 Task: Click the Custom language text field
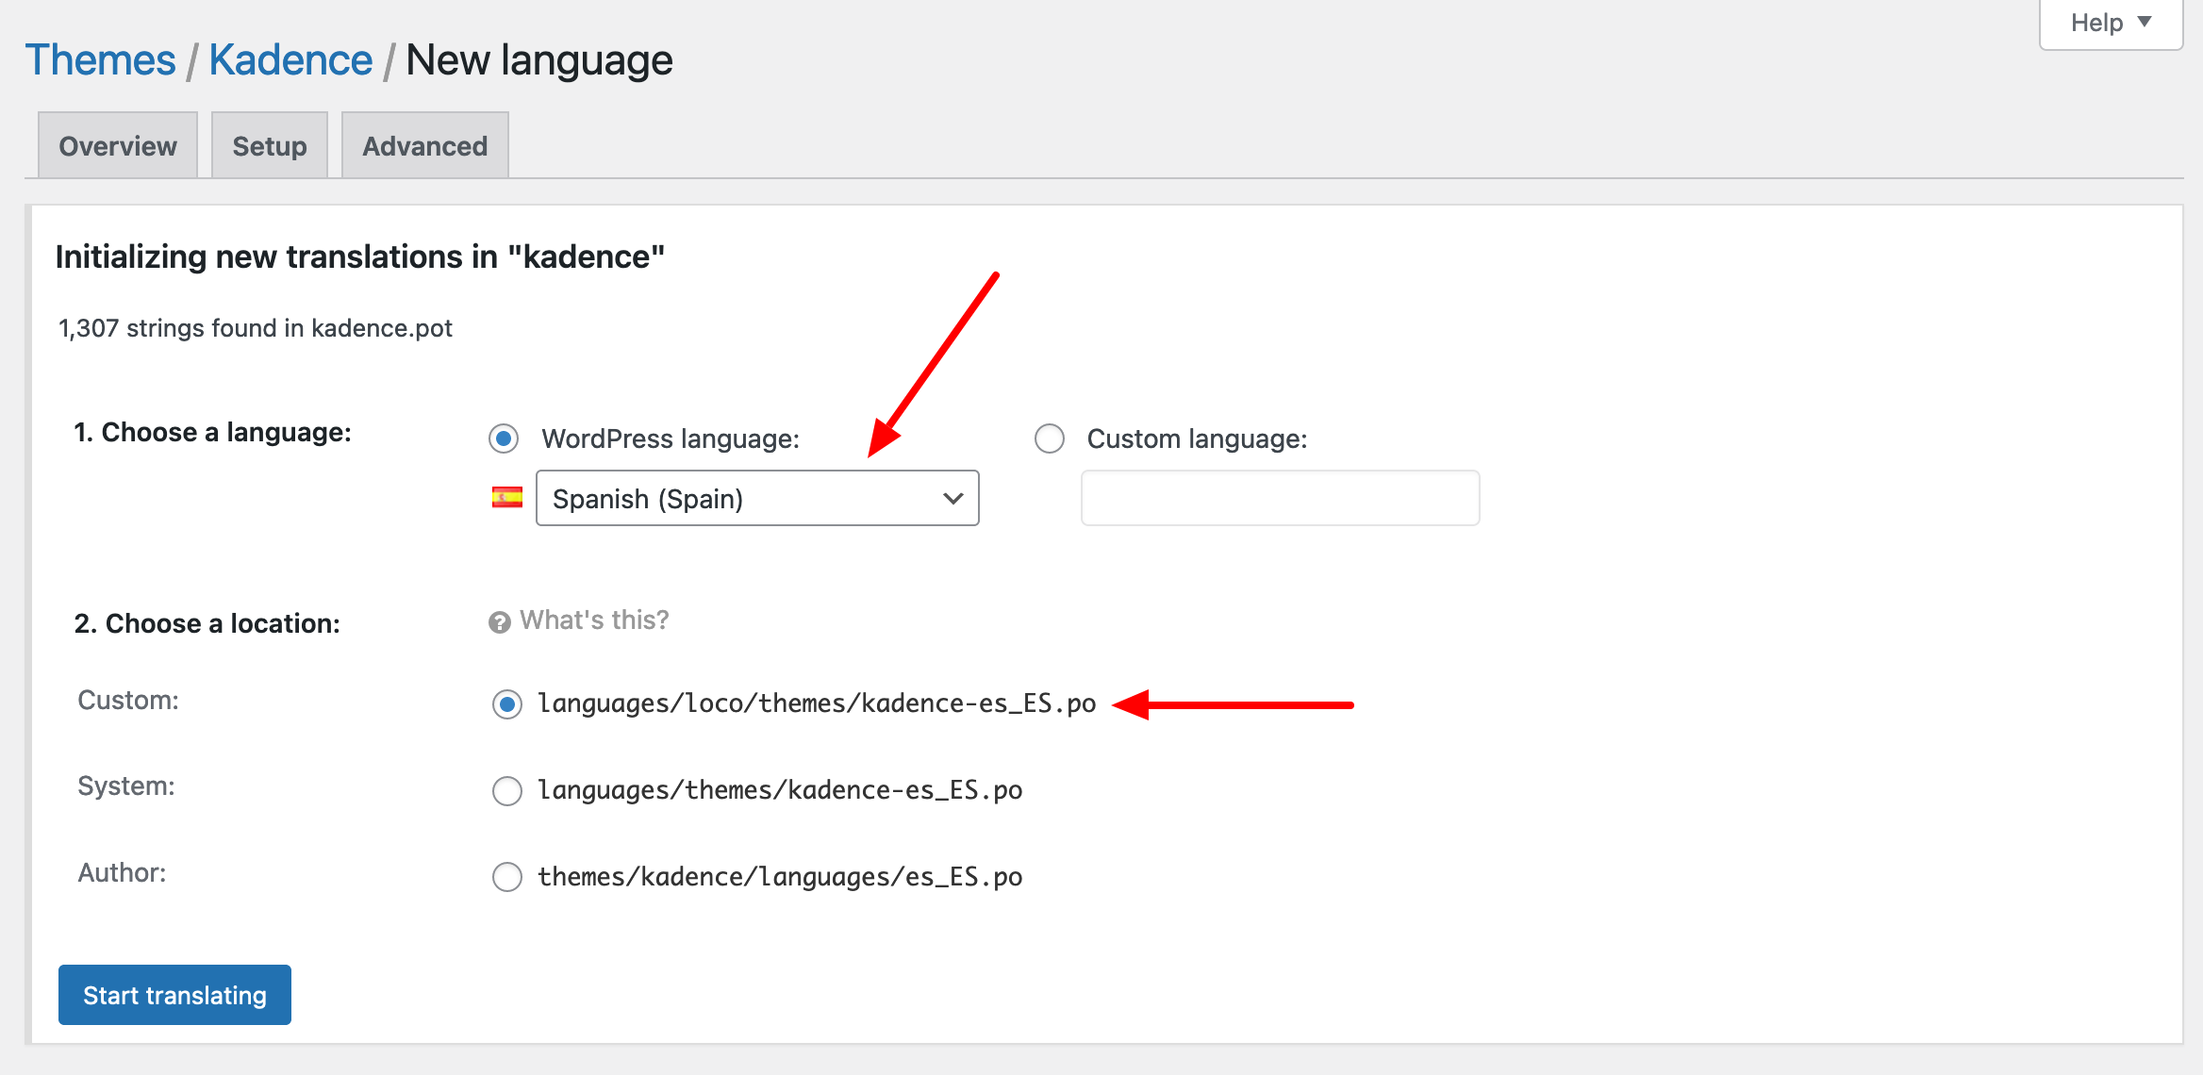coord(1281,498)
